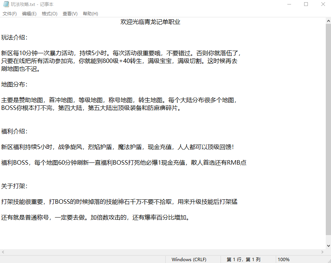The width and height of the screenshot is (331, 263).
Task: Open the 帮助(H) menu
Action: (x=90, y=13)
